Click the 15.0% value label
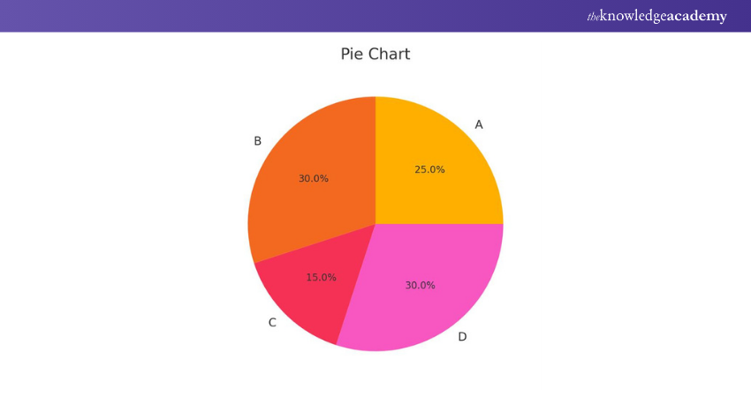 click(321, 277)
